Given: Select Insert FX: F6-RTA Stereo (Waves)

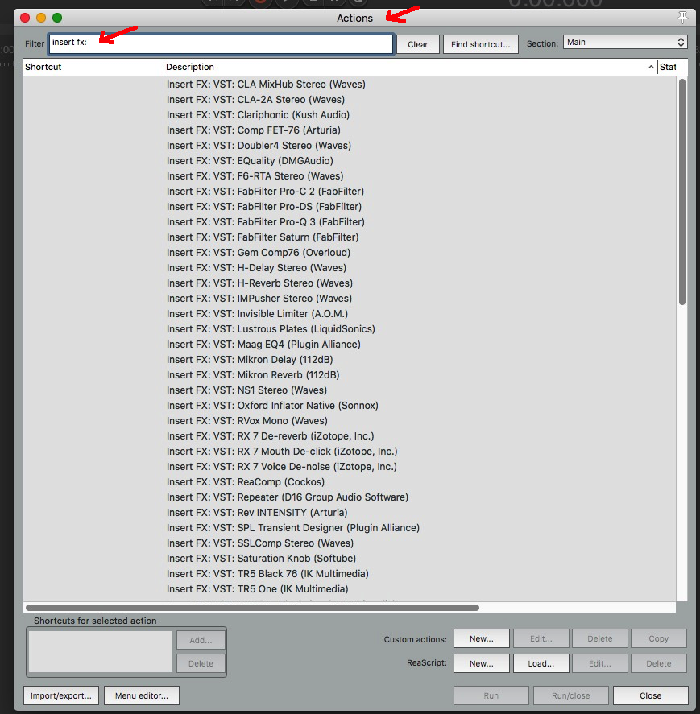Looking at the screenshot, I should point(255,176).
